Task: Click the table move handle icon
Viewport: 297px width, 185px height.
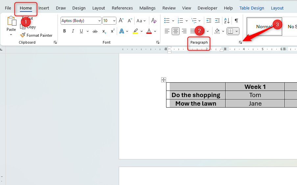Action: coord(163,80)
